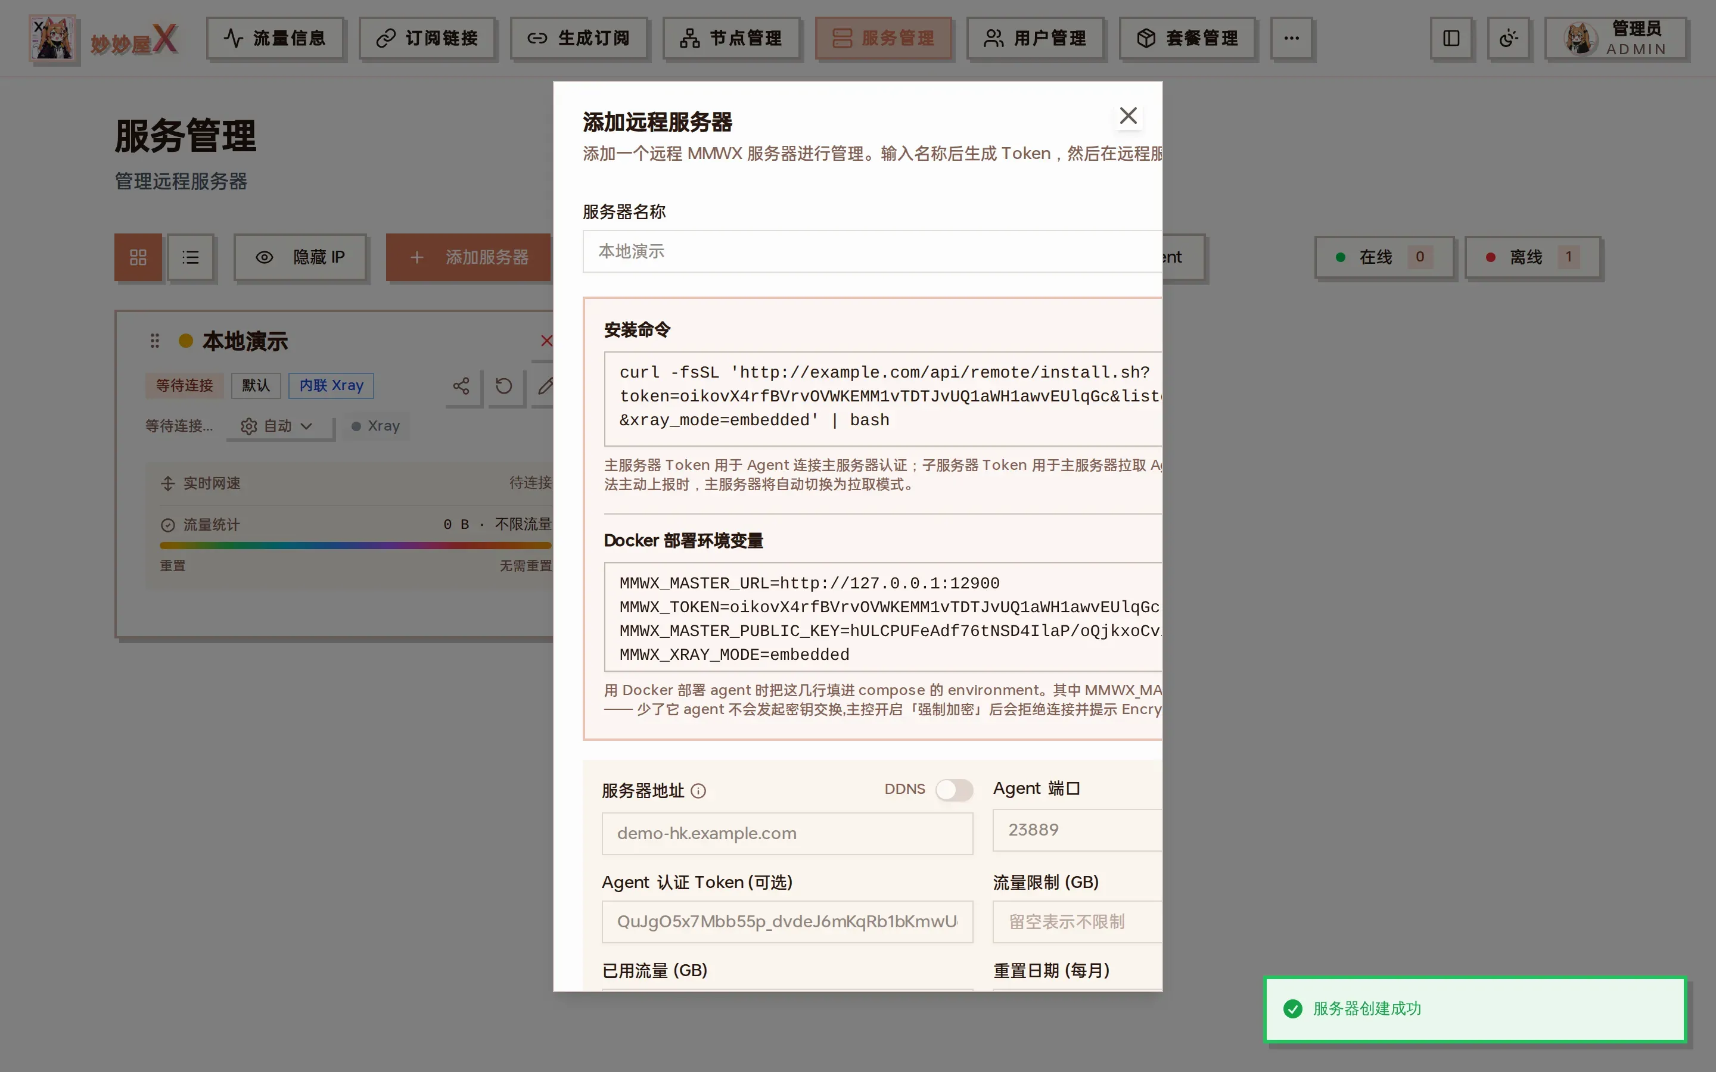The image size is (1716, 1072).
Task: Click the refresh icon on 本地演示 card
Action: pyautogui.click(x=504, y=386)
